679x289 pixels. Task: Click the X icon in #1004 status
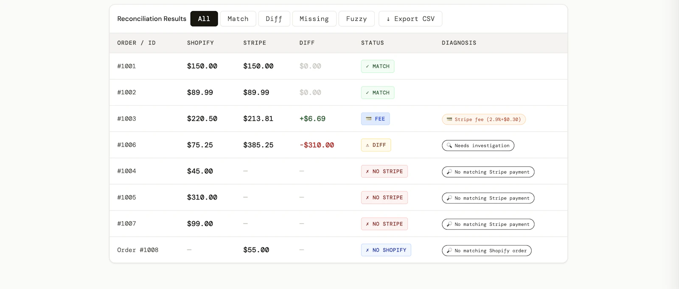coord(368,171)
